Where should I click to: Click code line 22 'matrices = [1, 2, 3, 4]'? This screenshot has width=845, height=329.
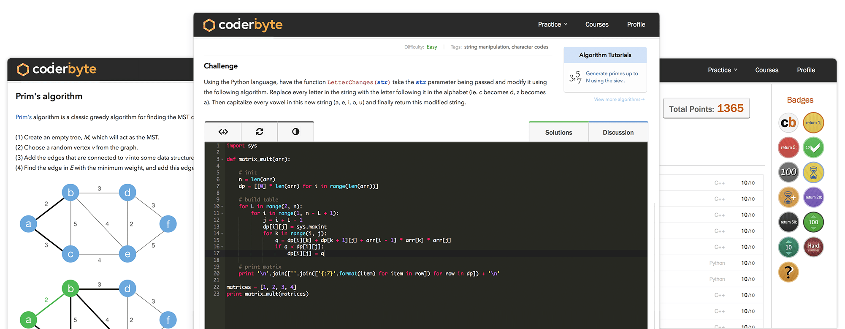[x=261, y=287]
